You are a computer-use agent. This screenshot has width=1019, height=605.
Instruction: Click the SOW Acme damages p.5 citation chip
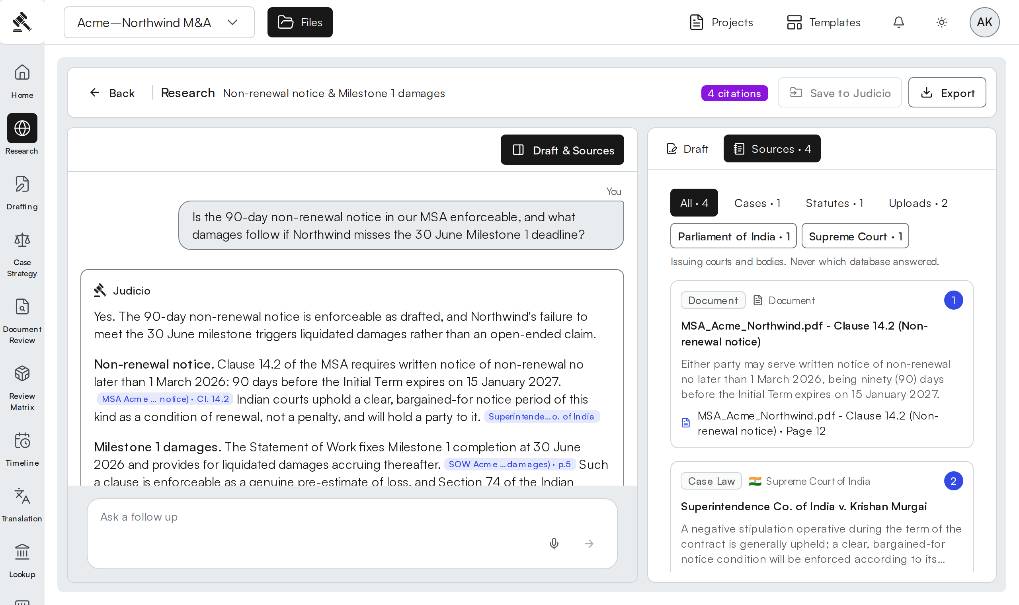(x=509, y=464)
